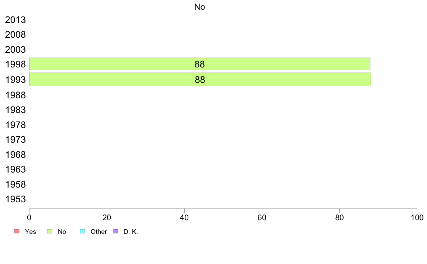
Task: Click the 1988 year label
Action: (15, 95)
